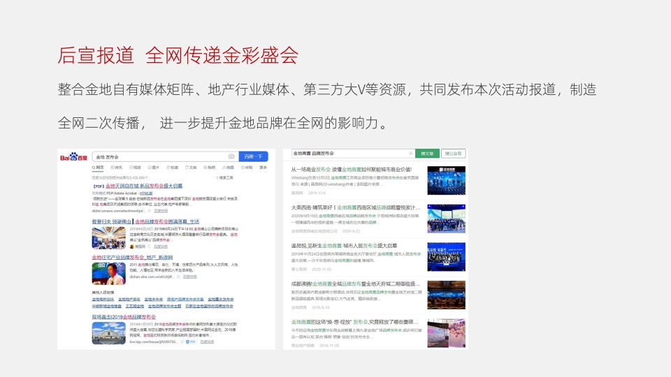Open the article 金地商置的这场"焕·想·绽放"发布会
The image size is (671, 377).
pos(354,322)
